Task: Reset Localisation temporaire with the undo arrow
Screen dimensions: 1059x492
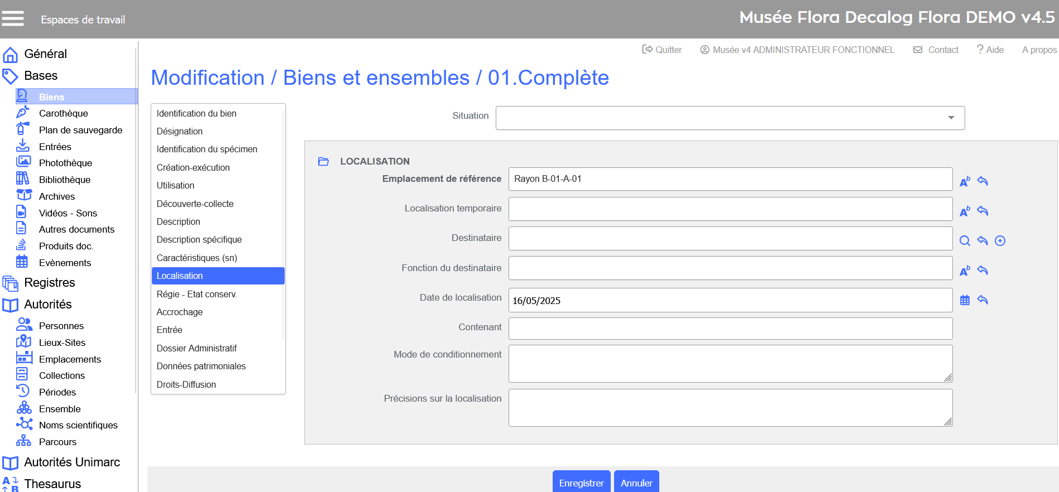Action: point(983,211)
